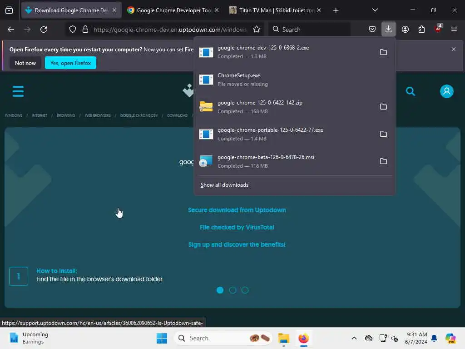Open google-chrome-portable-125-0-6422-77.exe download entry
The image size is (465, 349).
(285, 134)
